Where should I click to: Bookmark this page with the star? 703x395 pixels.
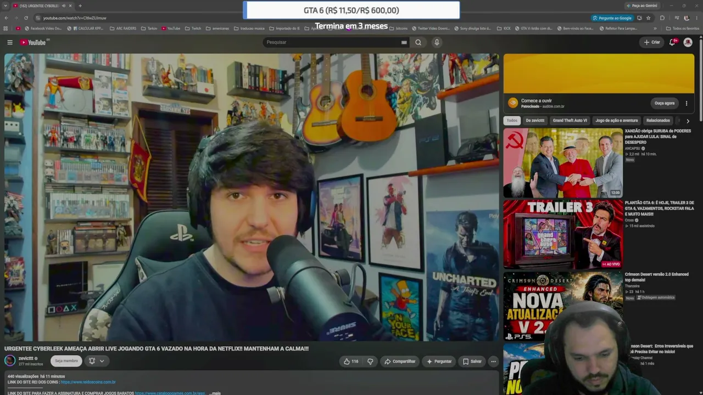(649, 18)
